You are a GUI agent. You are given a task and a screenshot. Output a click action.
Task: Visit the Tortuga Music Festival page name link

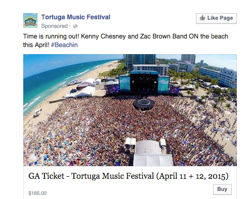(76, 17)
